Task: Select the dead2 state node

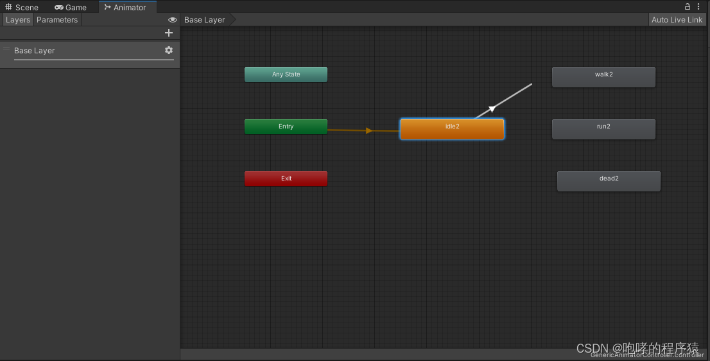Action: [x=609, y=181]
